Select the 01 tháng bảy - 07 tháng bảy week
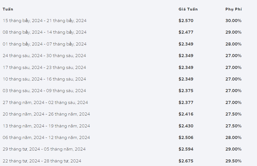The width and height of the screenshot is (257, 166). 45,44
